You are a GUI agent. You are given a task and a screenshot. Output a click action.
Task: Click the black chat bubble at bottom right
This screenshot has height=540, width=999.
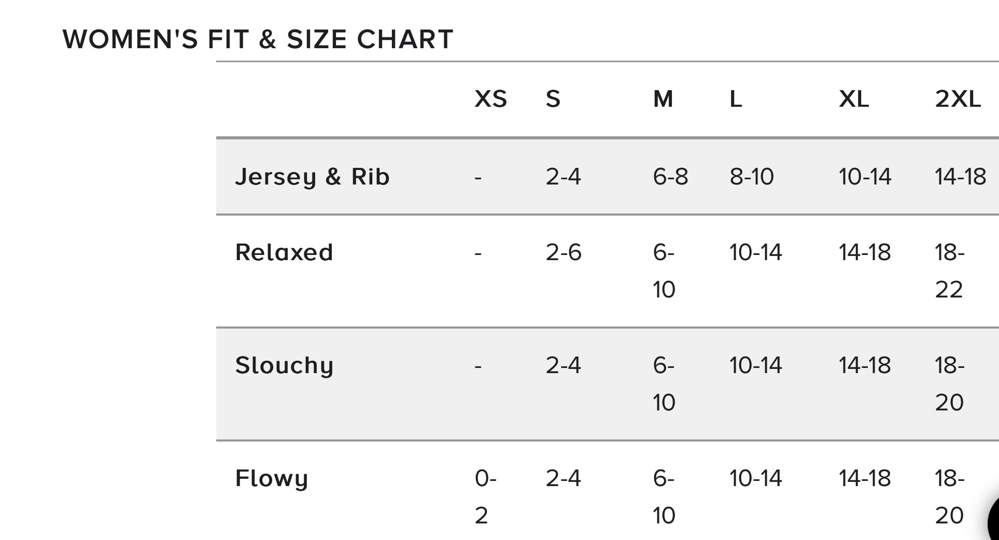(993, 521)
